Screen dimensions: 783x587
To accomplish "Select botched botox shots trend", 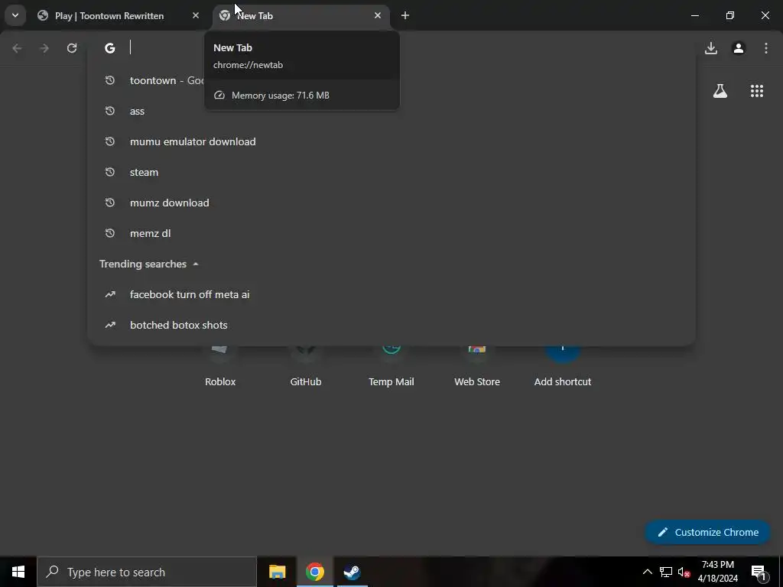I will (x=391, y=325).
